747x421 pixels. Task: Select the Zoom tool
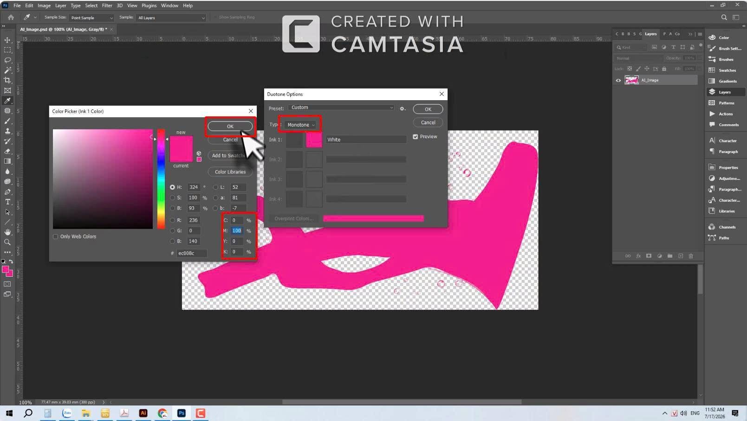[x=7, y=242]
